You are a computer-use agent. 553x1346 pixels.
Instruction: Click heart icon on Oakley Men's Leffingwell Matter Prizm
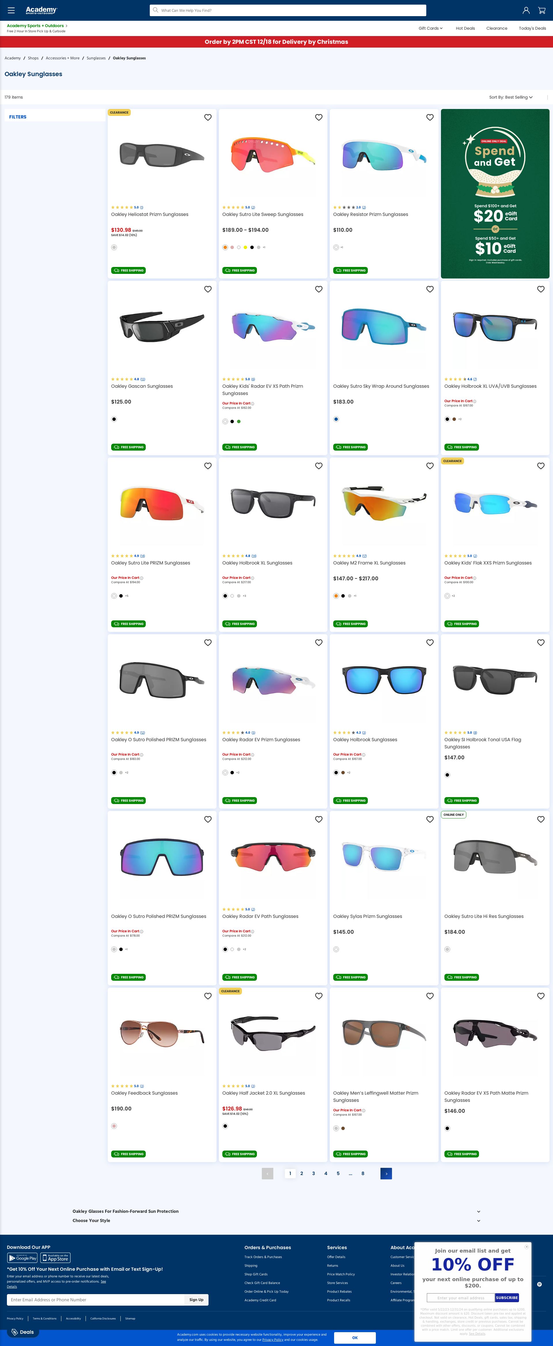pos(430,996)
